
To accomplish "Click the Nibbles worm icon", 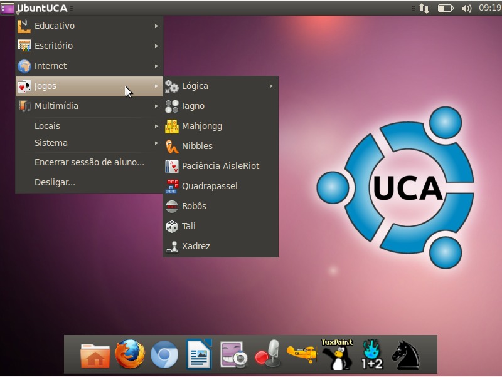I will tap(172, 147).
